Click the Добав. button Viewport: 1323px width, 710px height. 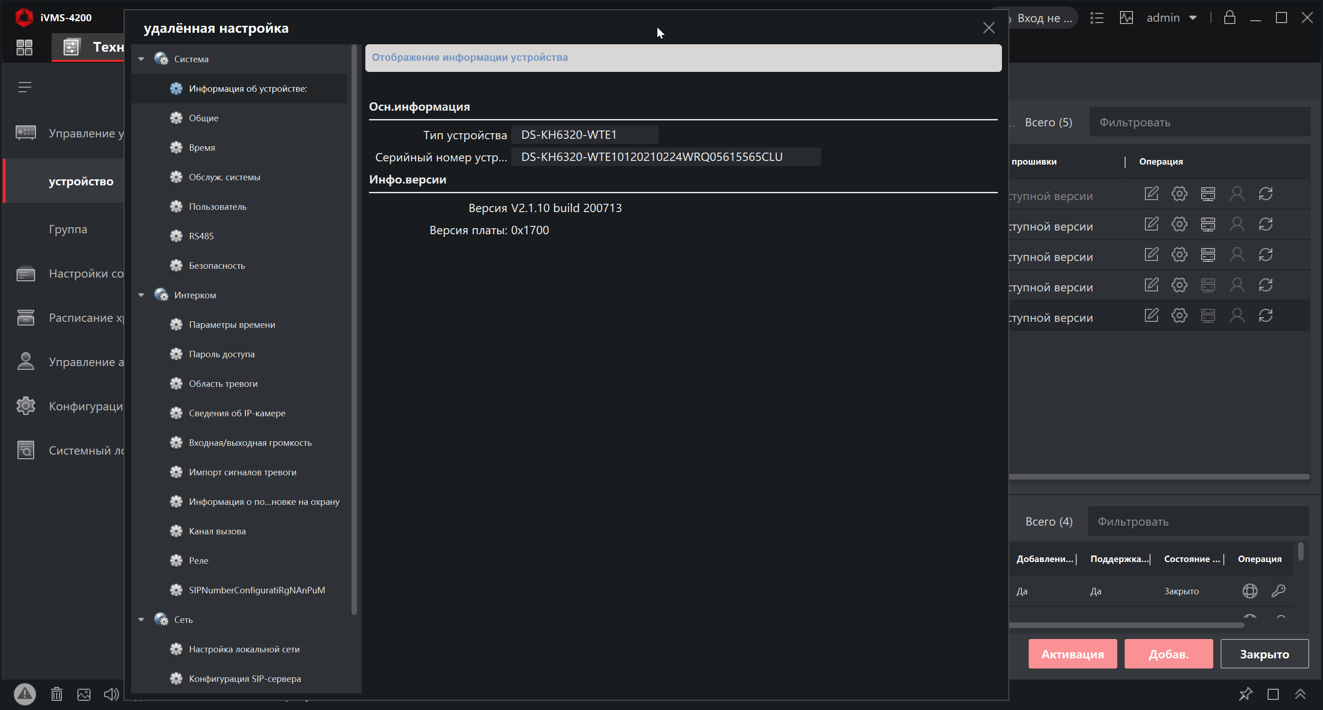[1168, 654]
